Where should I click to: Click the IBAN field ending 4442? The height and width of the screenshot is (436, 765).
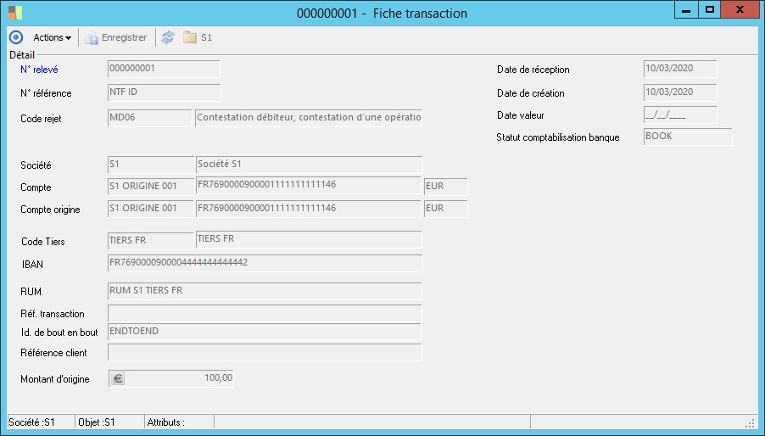(265, 263)
